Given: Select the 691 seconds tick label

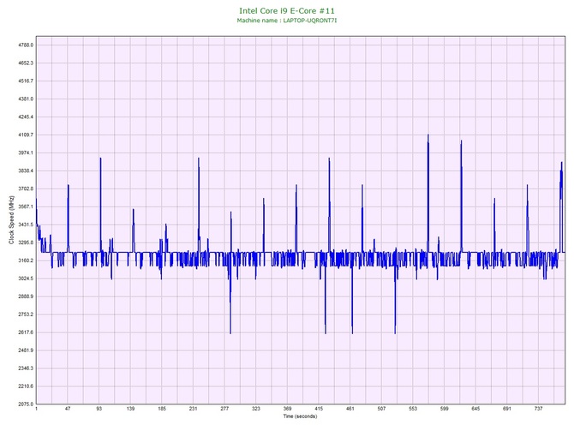Looking at the screenshot, I should (x=507, y=409).
